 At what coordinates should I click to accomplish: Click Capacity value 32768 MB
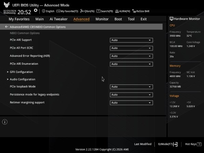tap(175, 87)
